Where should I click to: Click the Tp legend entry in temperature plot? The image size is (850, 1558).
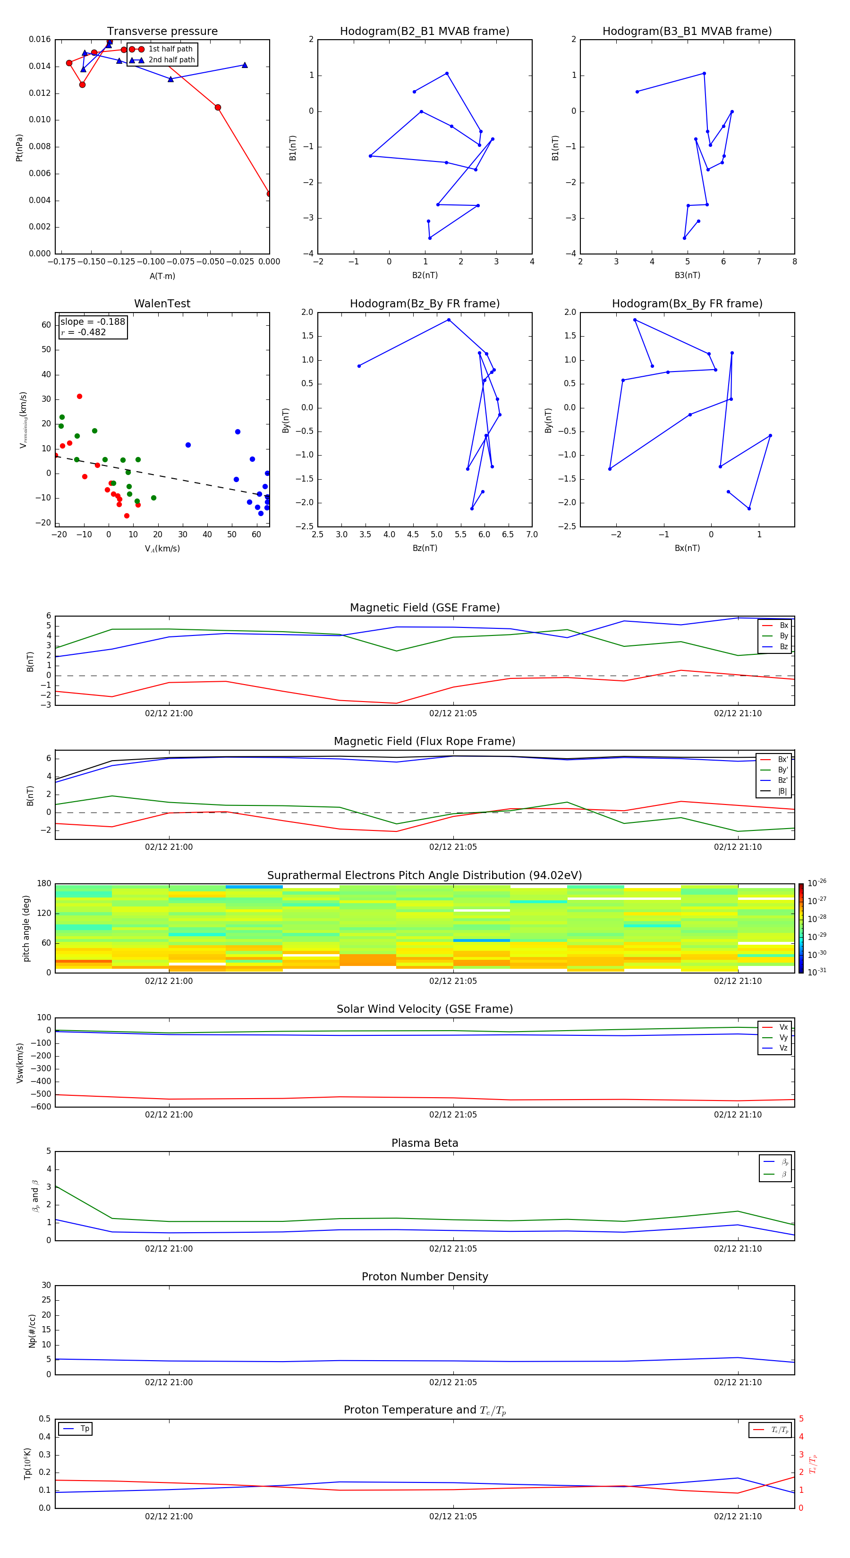(x=76, y=1429)
